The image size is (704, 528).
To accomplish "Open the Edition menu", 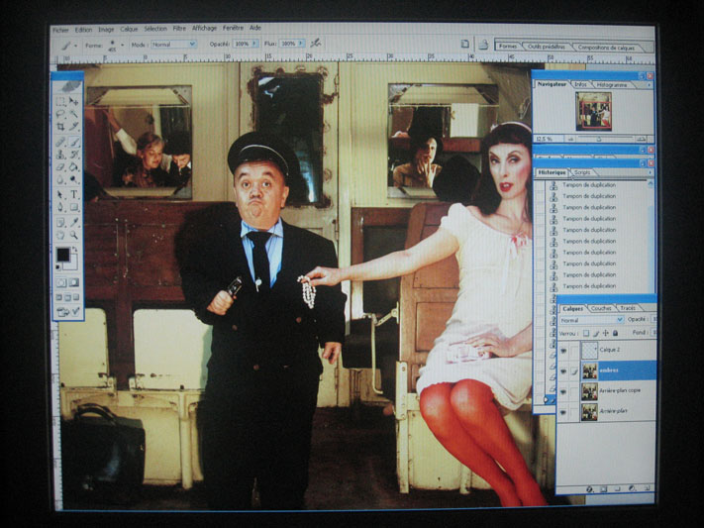I will 83,30.
